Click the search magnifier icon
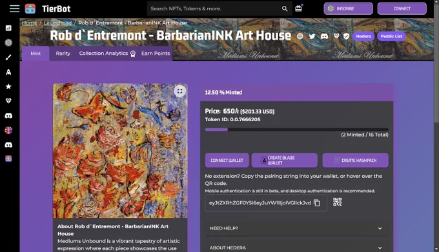This screenshot has height=252, width=439. click(285, 8)
